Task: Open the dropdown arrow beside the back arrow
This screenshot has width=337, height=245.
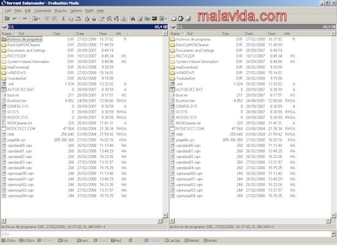Action: (x=20, y=19)
